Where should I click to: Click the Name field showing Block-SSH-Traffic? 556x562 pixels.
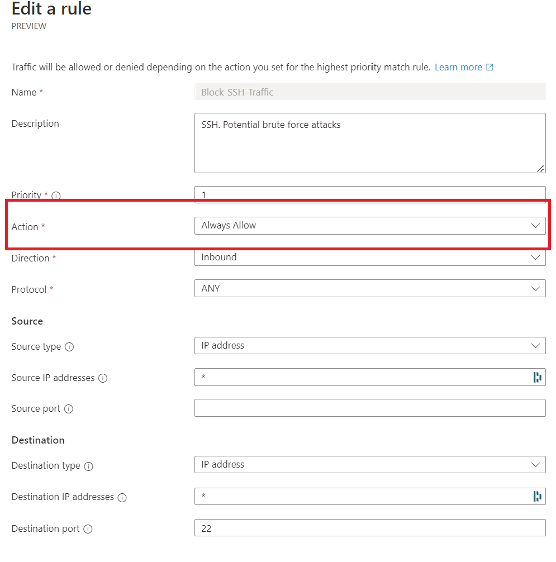(x=370, y=92)
